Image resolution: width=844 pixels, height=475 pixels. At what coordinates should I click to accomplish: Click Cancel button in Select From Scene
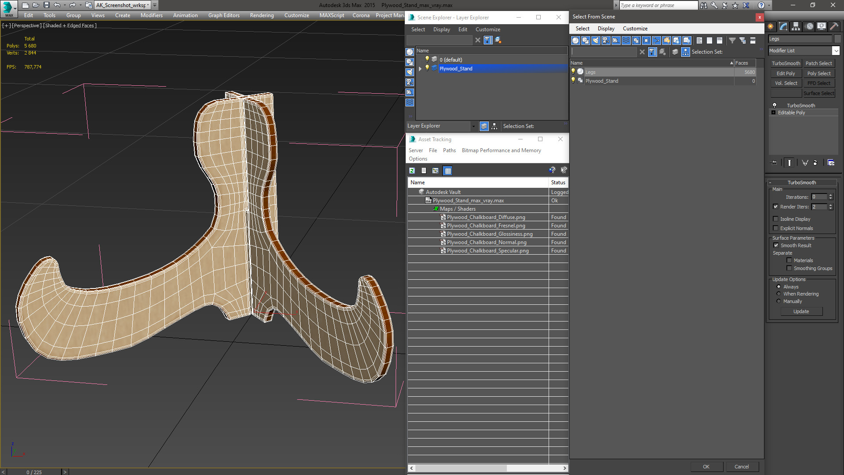[x=742, y=467]
